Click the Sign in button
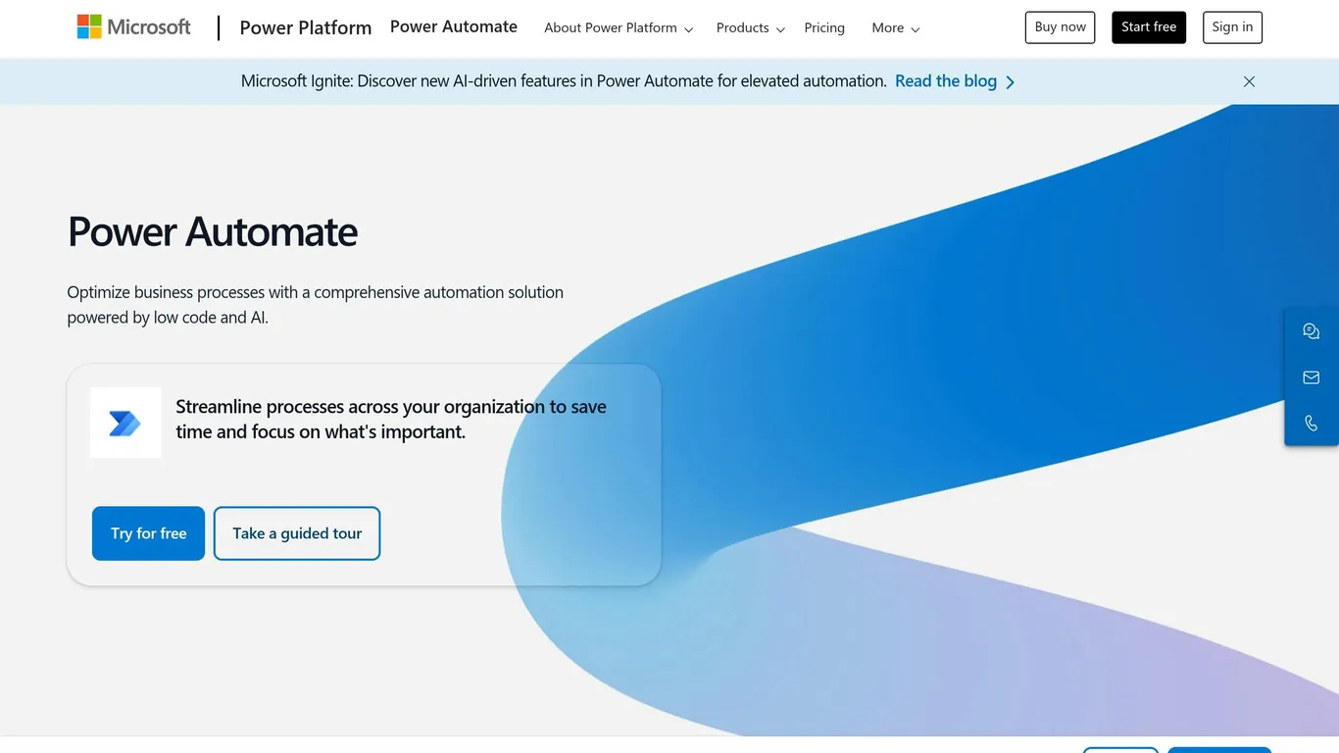1339x753 pixels. point(1232,27)
